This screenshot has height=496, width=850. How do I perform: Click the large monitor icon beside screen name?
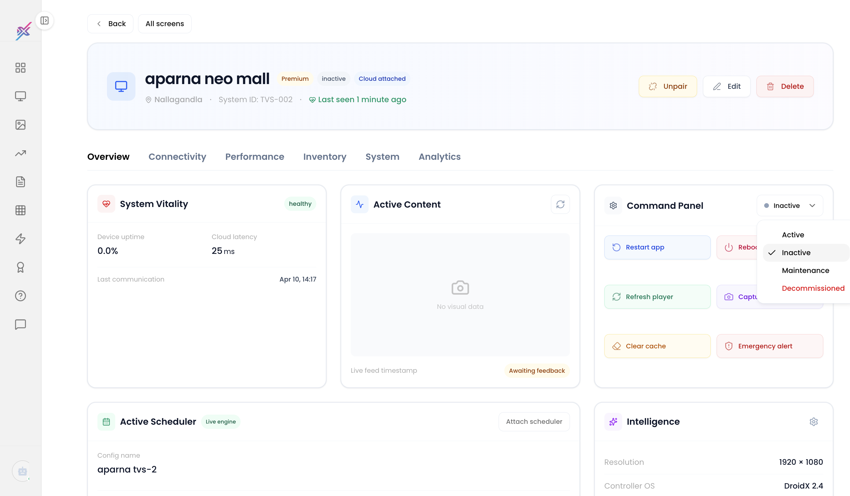point(121,86)
